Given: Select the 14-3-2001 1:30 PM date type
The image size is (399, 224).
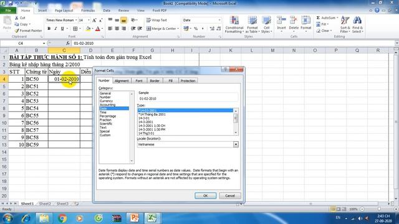Looking at the screenshot, I should [x=151, y=129].
